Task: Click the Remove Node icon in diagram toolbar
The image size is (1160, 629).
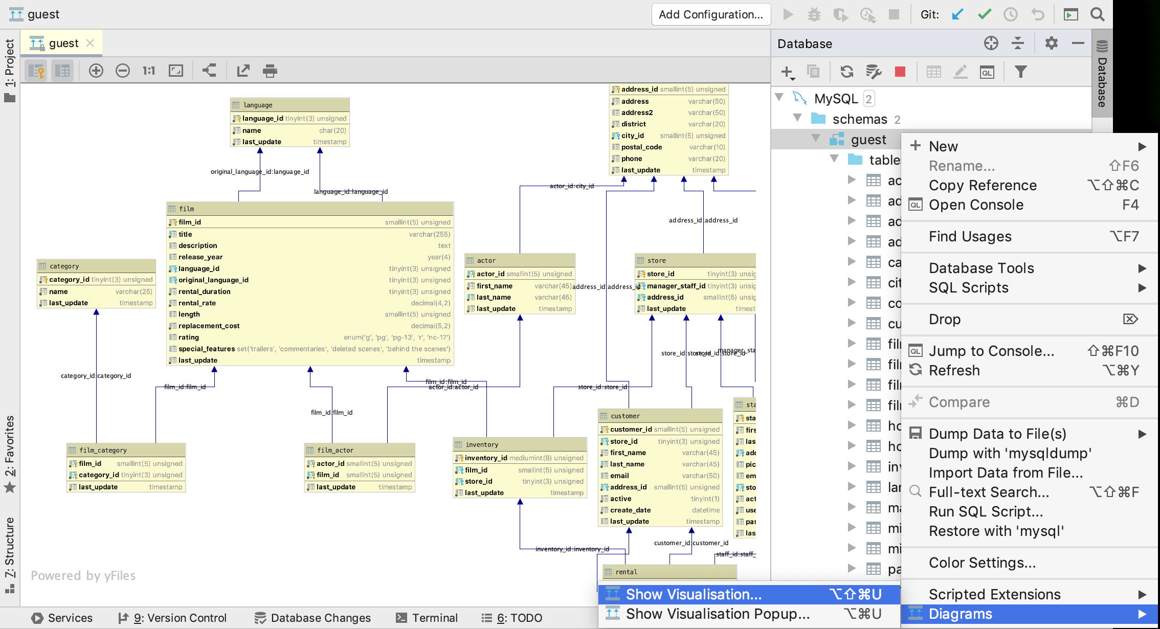Action: [x=122, y=71]
